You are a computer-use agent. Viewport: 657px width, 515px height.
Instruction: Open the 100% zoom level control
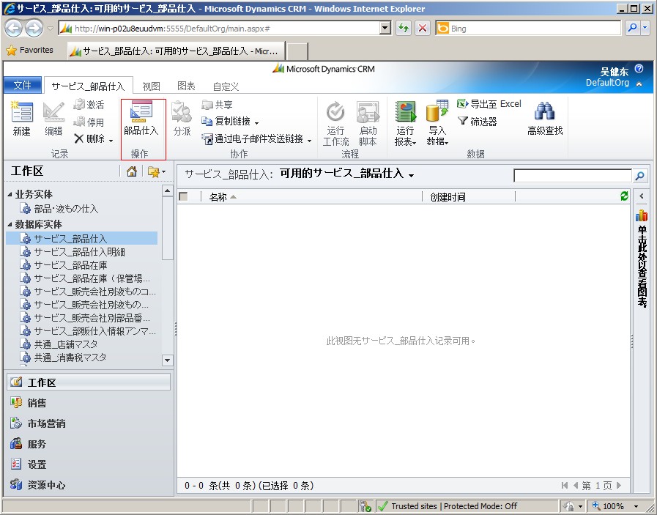pos(614,506)
